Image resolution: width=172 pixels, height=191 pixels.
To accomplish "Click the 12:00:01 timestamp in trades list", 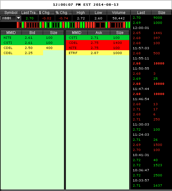I will tap(141, 28).
